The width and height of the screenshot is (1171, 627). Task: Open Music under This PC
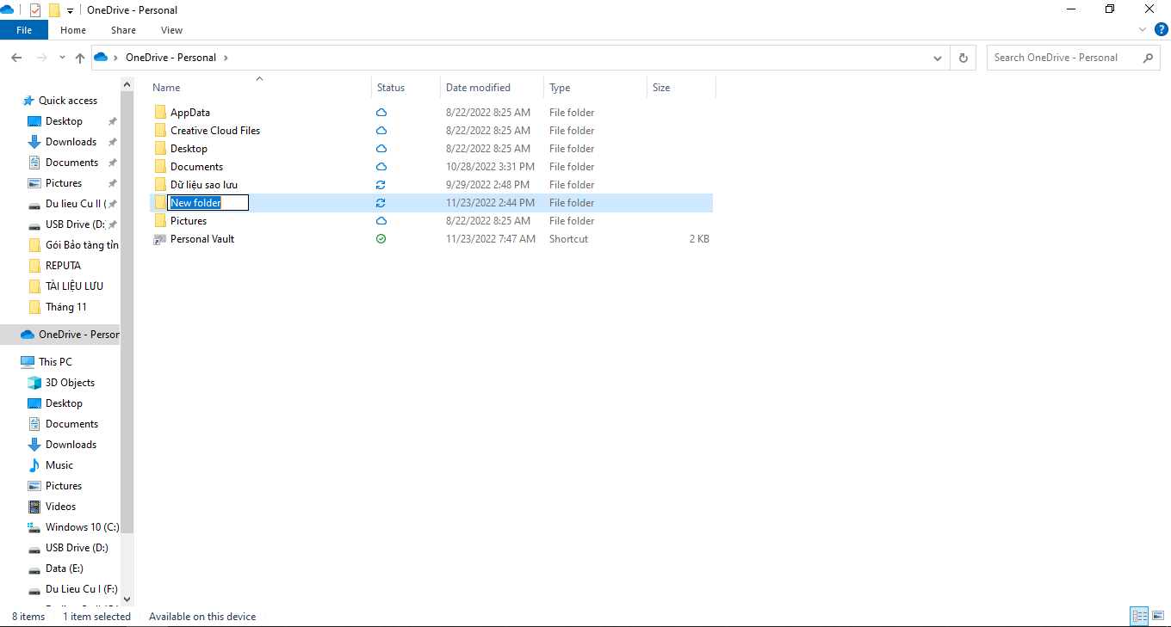click(59, 465)
